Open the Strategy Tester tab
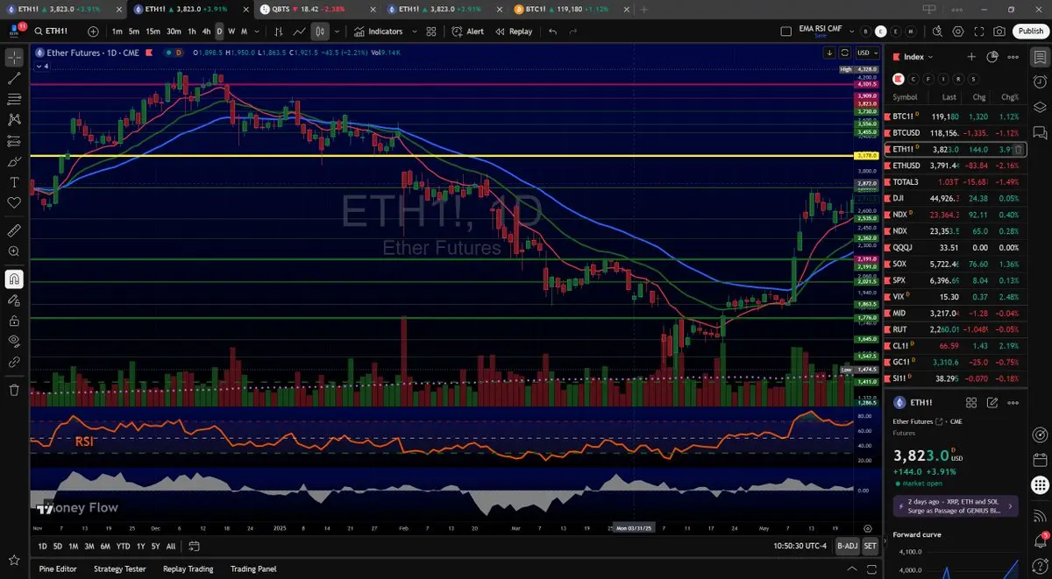The image size is (1052, 579). click(x=119, y=568)
